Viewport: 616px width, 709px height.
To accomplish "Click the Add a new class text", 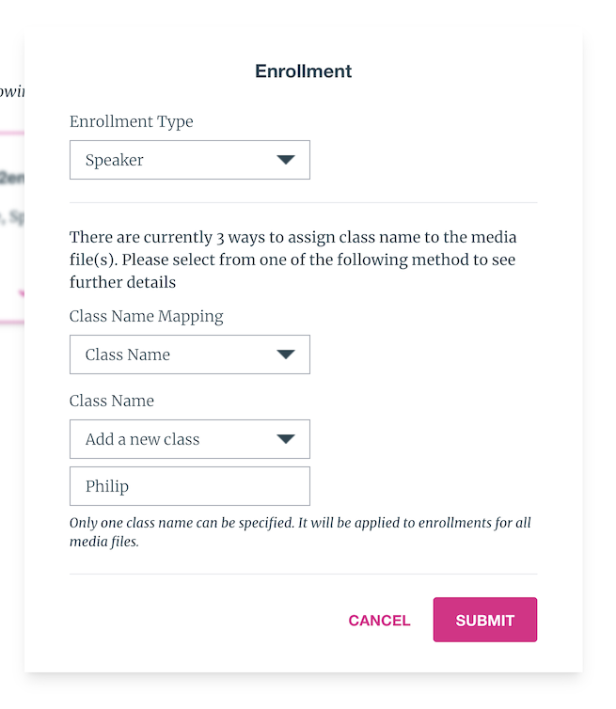I will coord(142,439).
